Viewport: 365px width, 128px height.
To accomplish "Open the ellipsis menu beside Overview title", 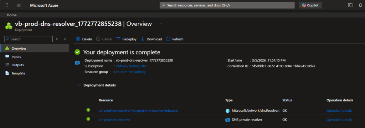I will tap(160, 24).
